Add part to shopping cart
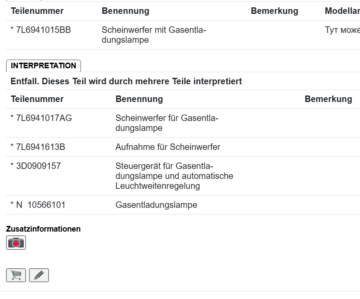This screenshot has width=360, height=299. 16,275
